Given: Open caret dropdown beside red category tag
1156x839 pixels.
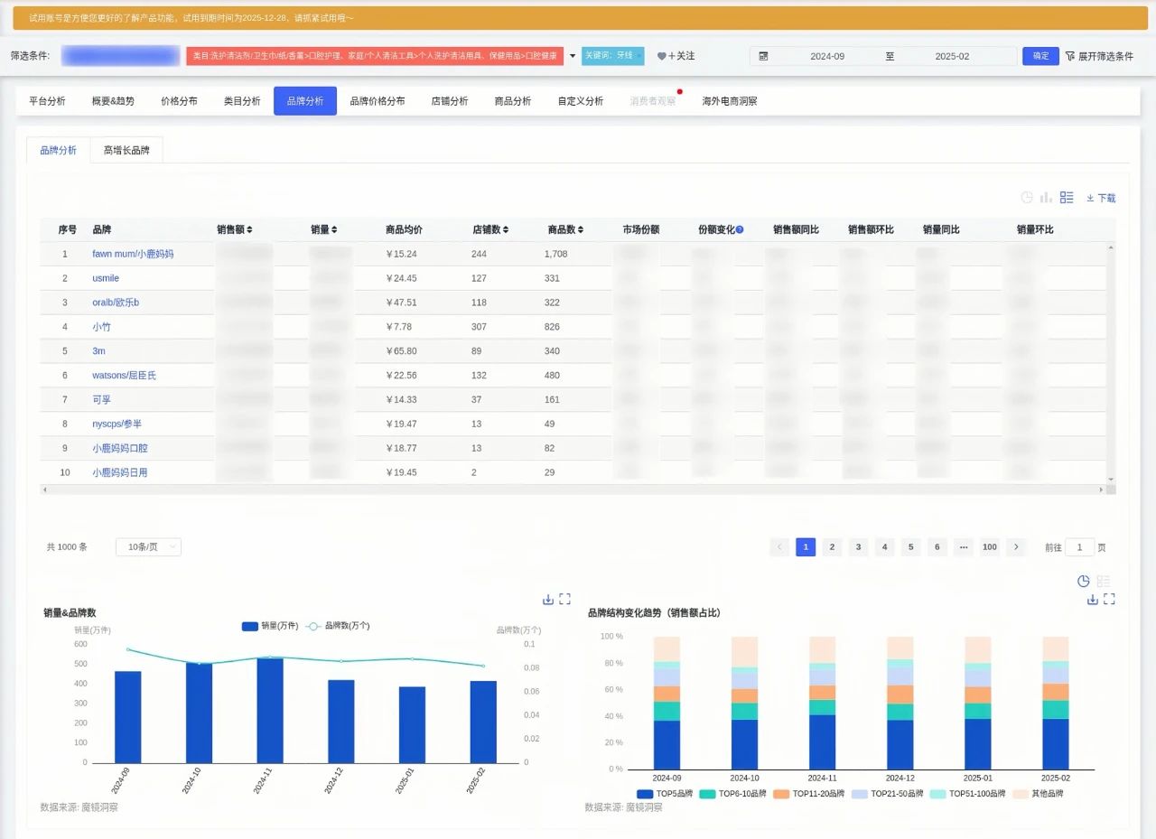Looking at the screenshot, I should (572, 56).
